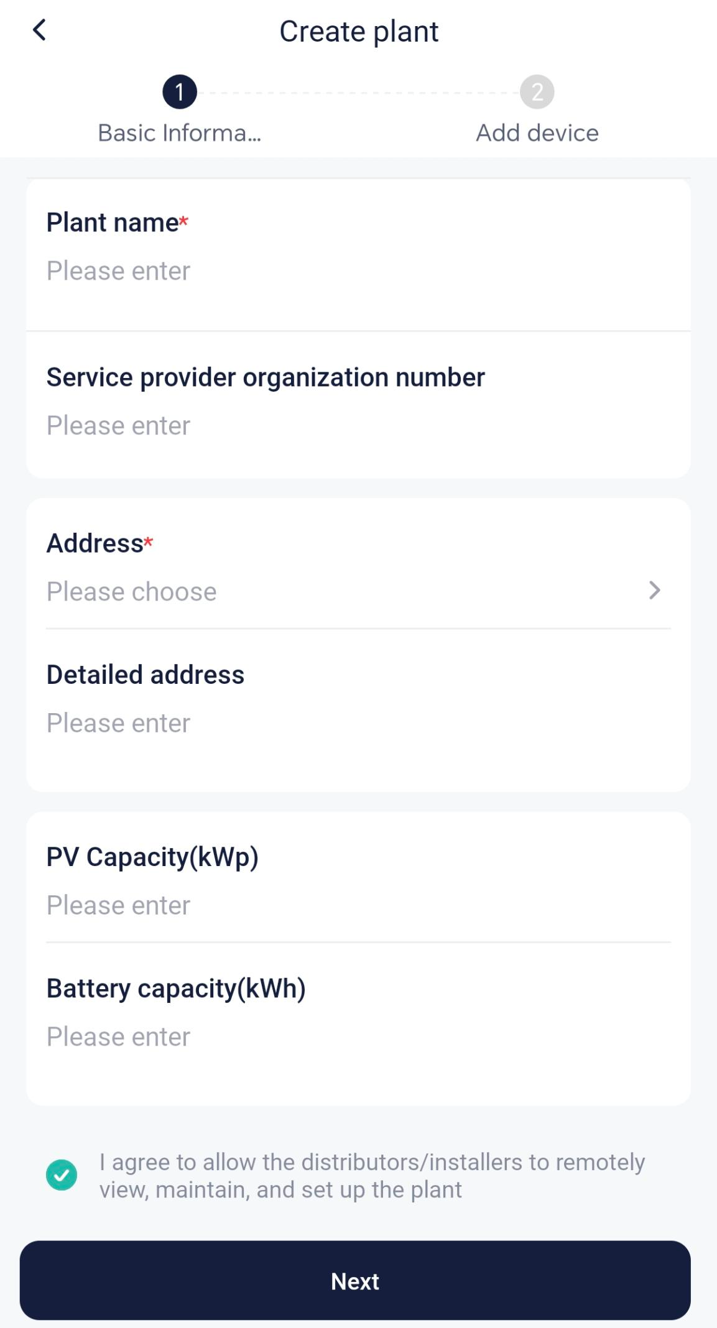Click the 'PV Capacity(kWp)' label
This screenshot has height=1328, width=717.
[152, 857]
